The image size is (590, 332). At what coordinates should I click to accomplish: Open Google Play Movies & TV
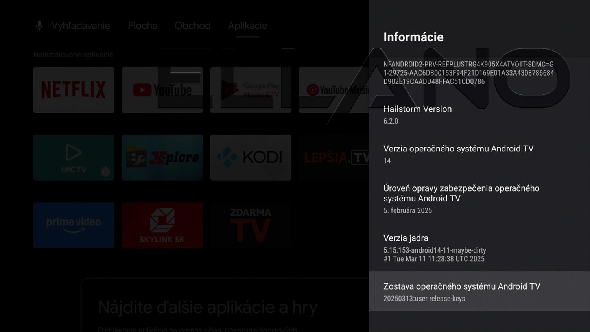tap(251, 90)
